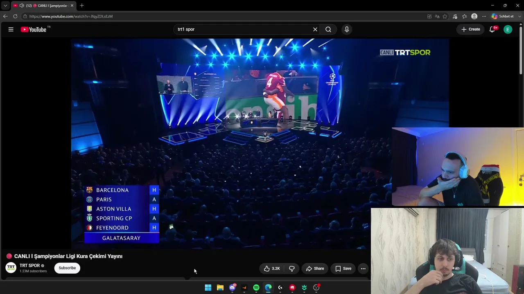Go to the YouTube home logo
Screen dimensions: 524x294
(34, 29)
